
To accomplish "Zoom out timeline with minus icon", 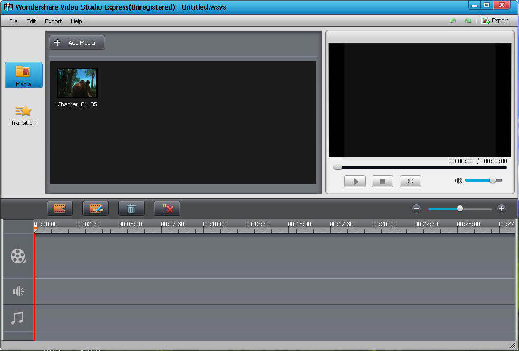I will (416, 209).
